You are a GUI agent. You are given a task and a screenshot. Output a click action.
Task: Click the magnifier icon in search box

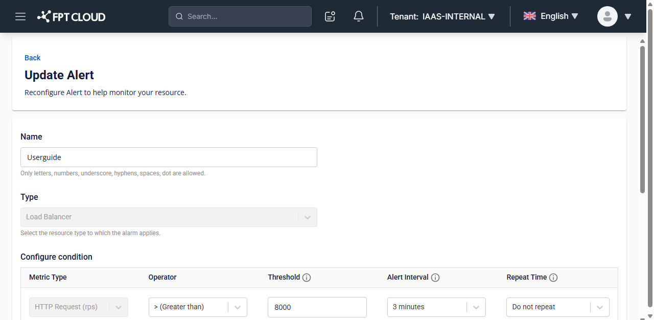[179, 16]
